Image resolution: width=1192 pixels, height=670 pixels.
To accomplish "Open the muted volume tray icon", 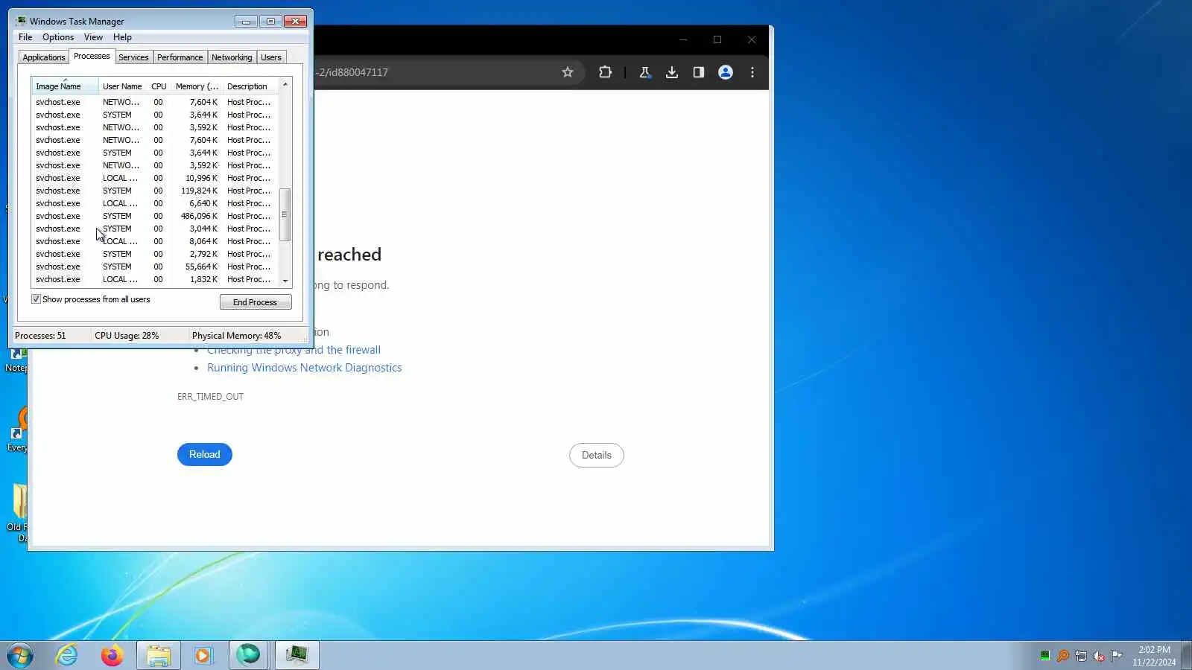I will (x=1099, y=656).
